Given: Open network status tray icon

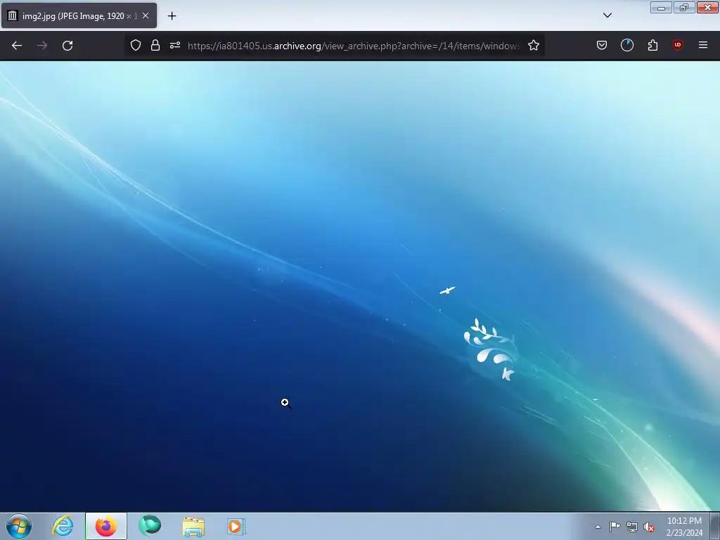Looking at the screenshot, I should tap(632, 527).
